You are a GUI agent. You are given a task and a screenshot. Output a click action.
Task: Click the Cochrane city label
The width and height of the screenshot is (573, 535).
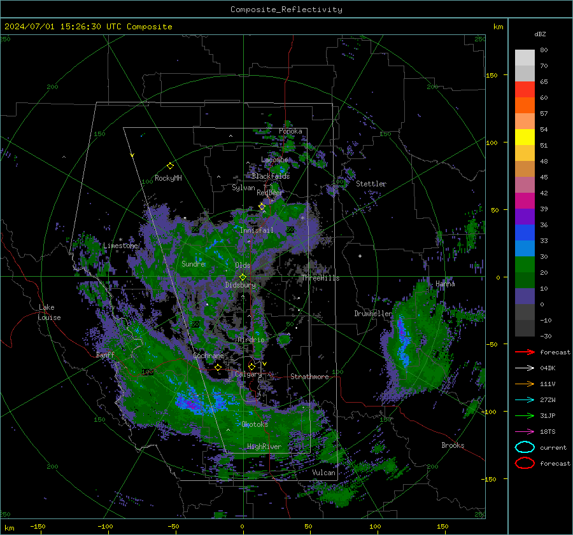[x=208, y=356]
